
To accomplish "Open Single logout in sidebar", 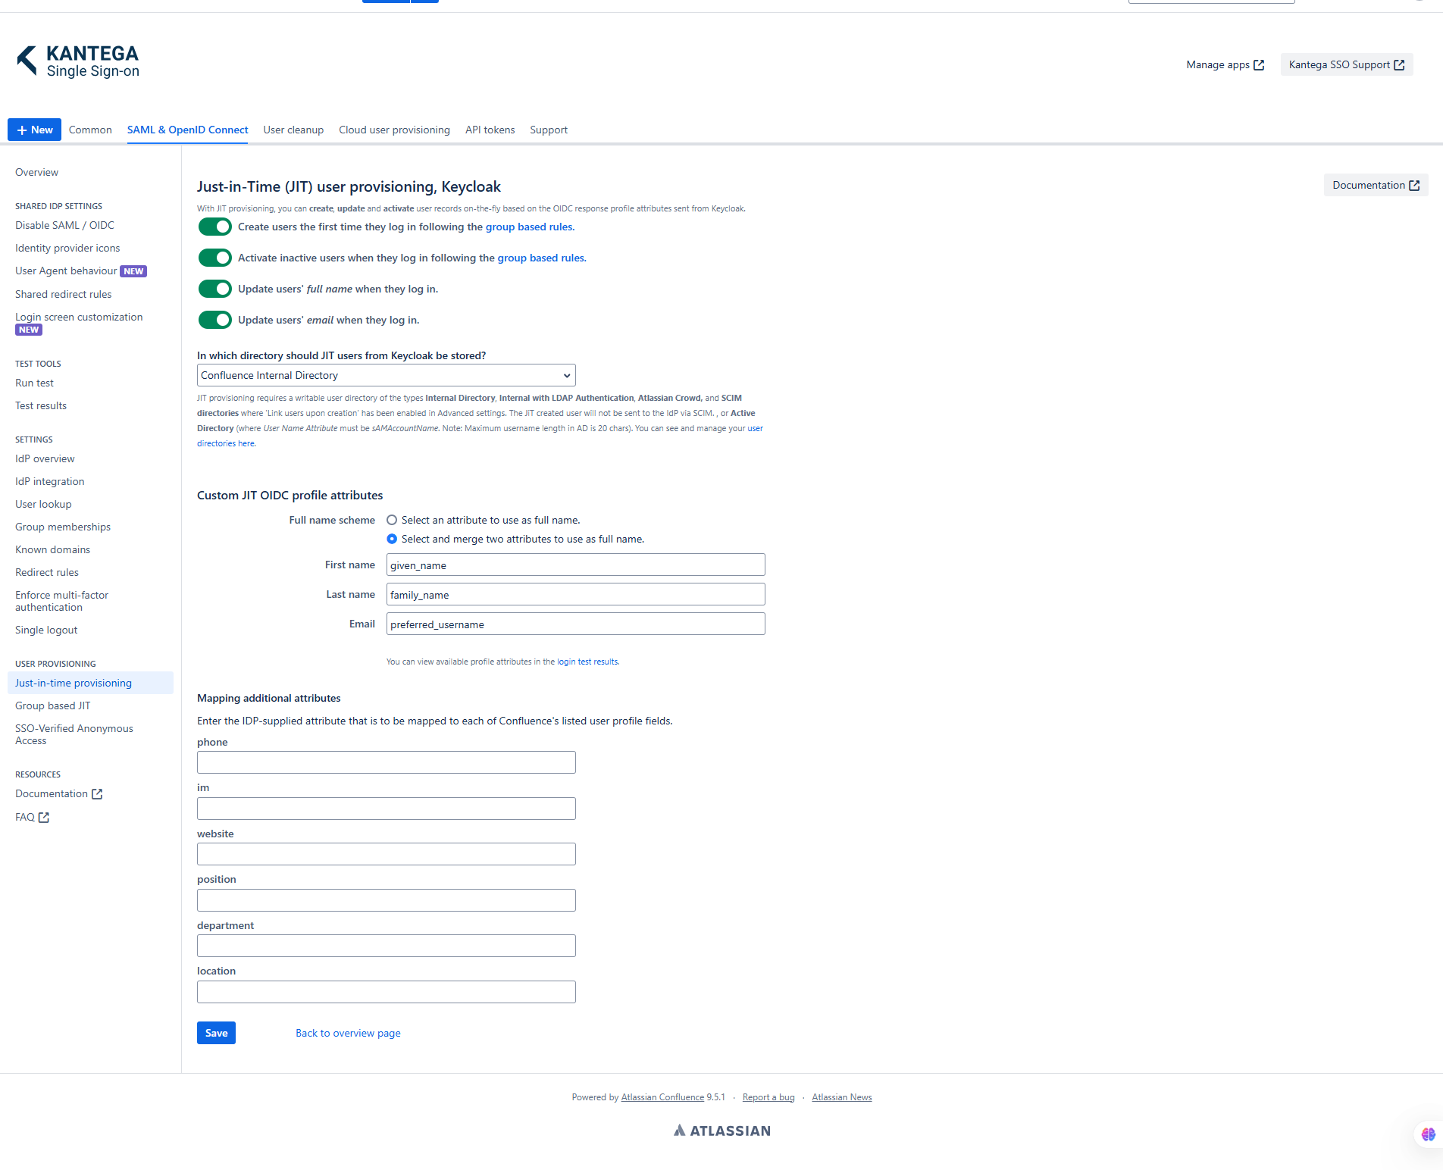I will coord(46,630).
